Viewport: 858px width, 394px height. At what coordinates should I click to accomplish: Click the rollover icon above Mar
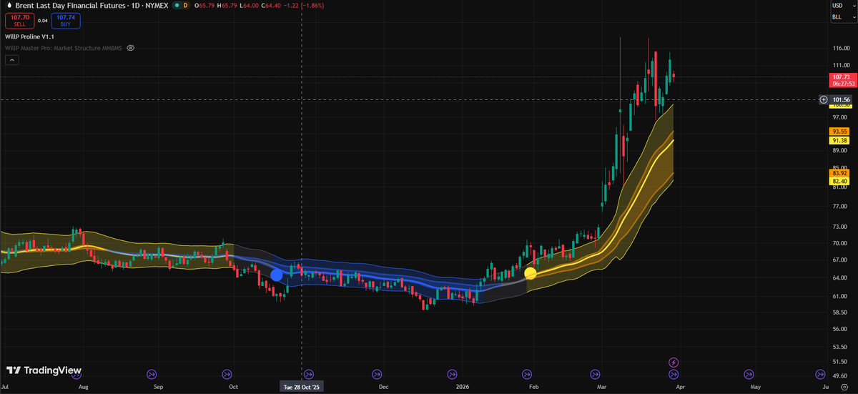(x=596, y=373)
